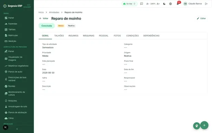Switch to the GERAL tab
This screenshot has width=212, height=133.
pos(45,36)
